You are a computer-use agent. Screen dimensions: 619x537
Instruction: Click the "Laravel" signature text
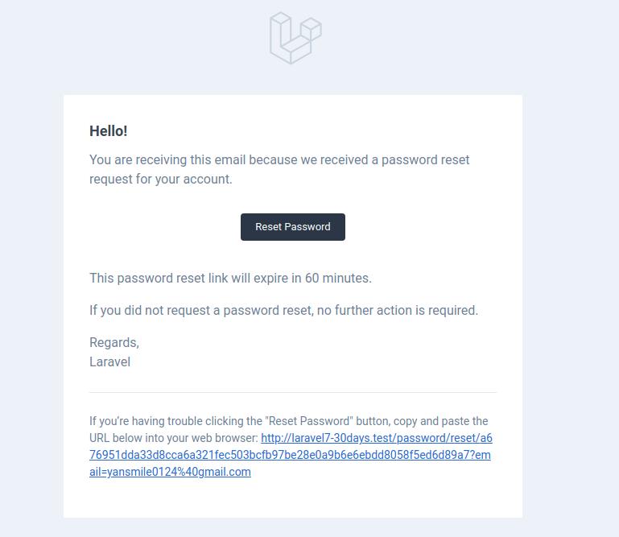109,362
